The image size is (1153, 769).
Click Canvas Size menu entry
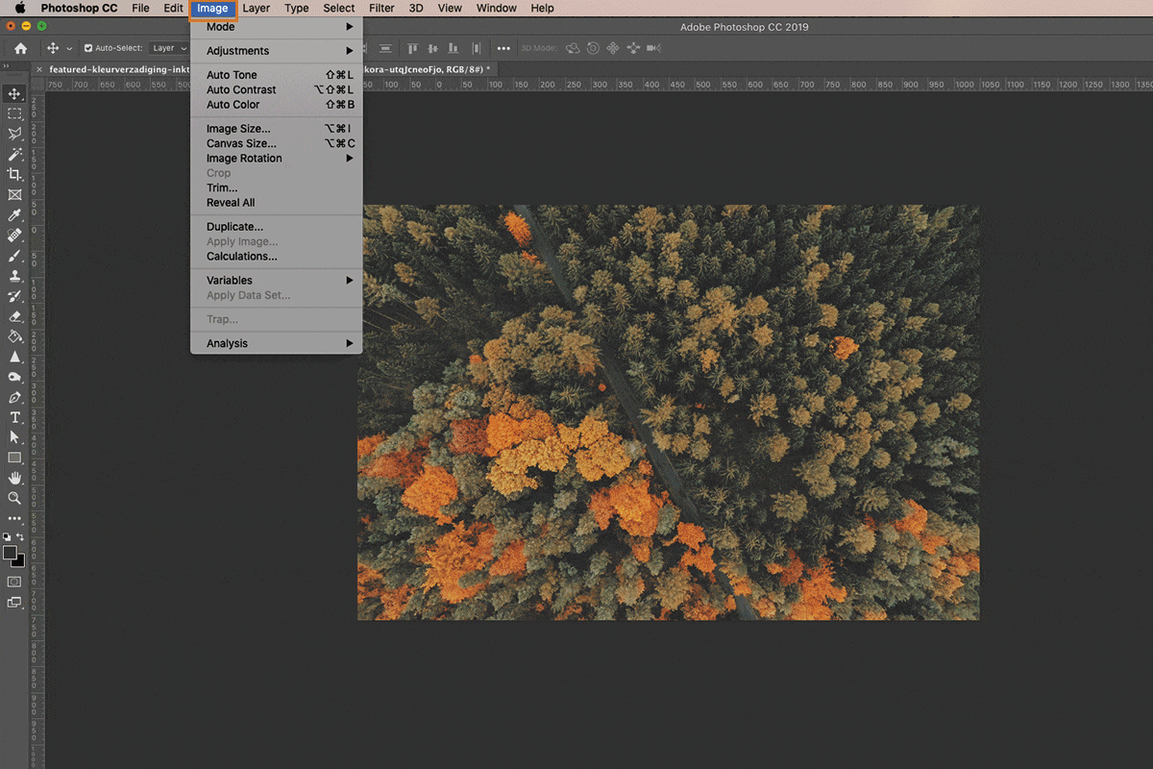(x=241, y=143)
